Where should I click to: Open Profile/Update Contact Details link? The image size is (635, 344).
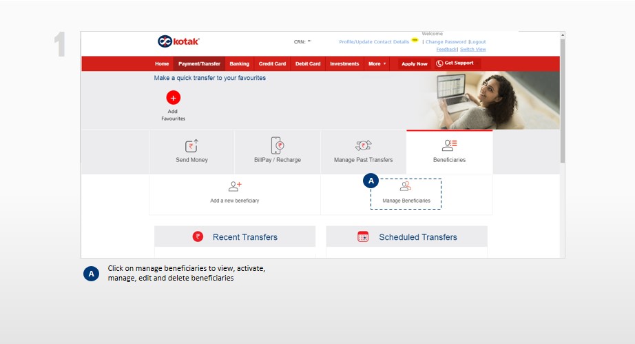[374, 42]
